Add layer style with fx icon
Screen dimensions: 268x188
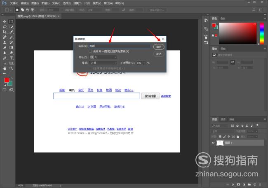(233, 185)
